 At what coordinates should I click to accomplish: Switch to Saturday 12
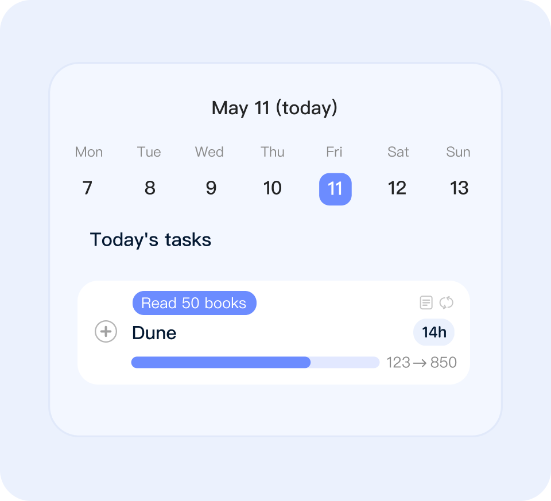point(397,188)
